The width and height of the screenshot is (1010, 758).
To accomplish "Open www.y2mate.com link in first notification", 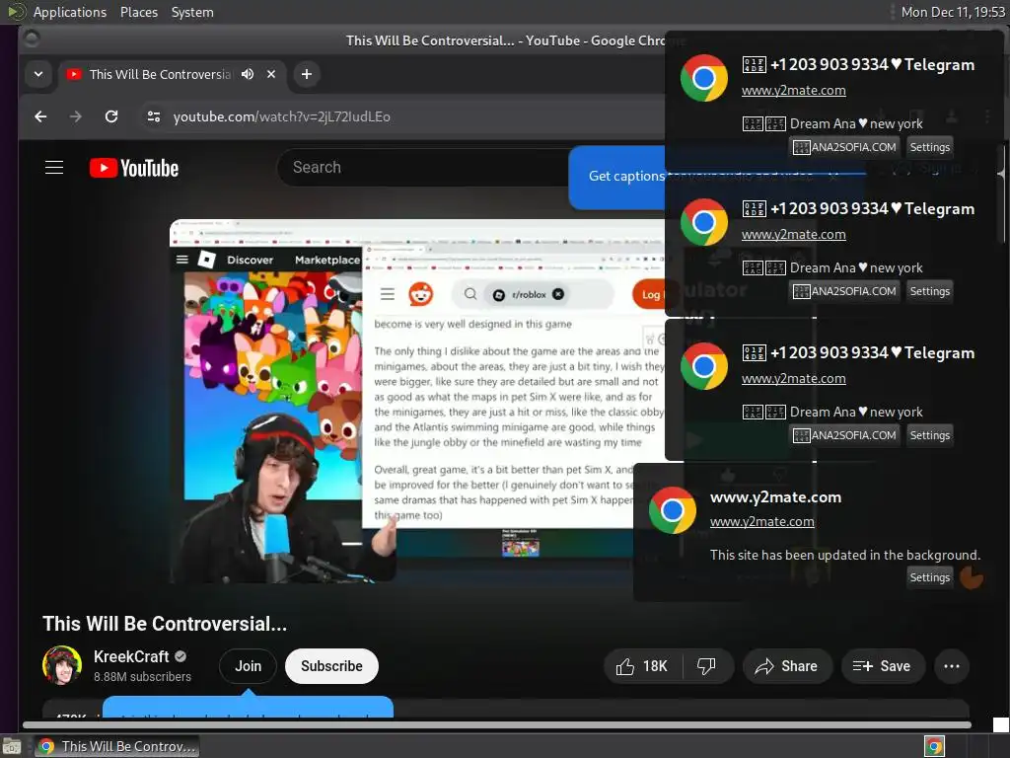I will tap(794, 90).
